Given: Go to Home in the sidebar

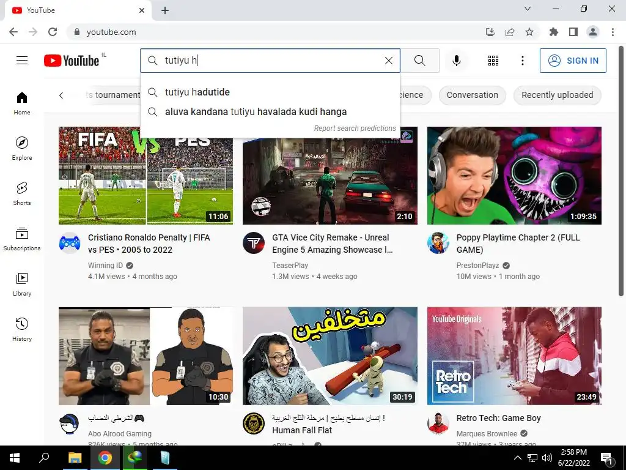Looking at the screenshot, I should click(x=22, y=103).
